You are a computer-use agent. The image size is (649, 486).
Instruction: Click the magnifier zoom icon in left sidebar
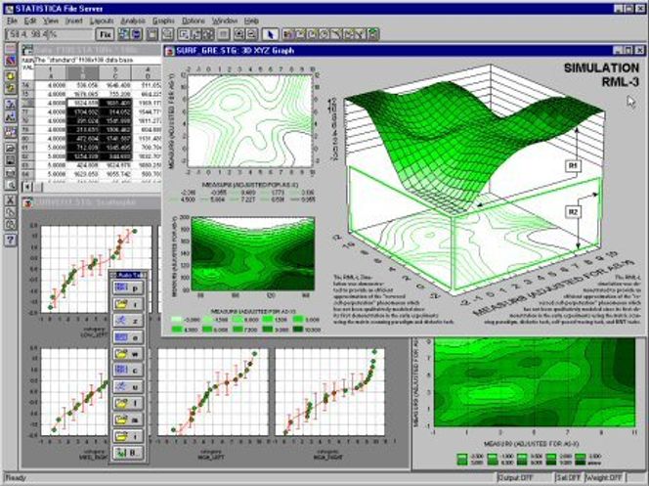9,183
